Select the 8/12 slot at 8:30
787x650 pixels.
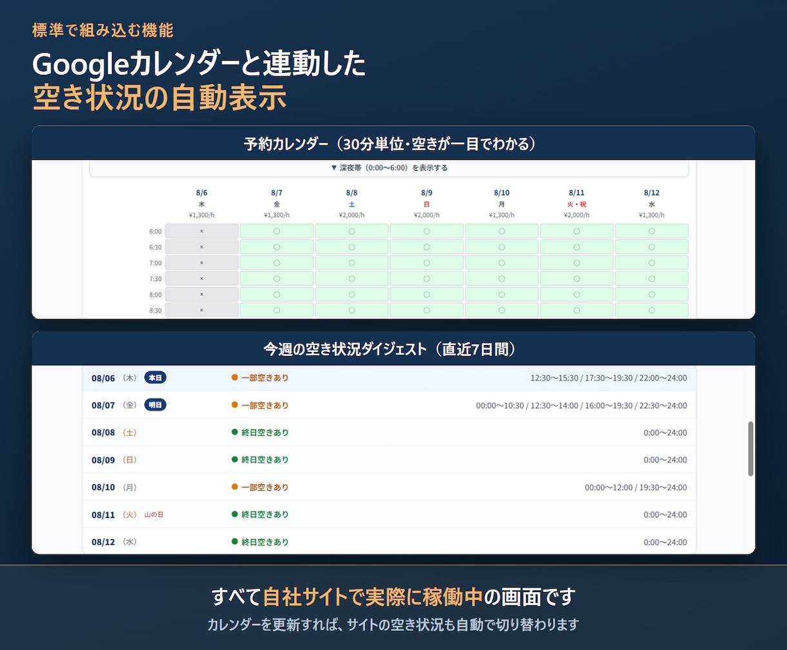point(652,310)
